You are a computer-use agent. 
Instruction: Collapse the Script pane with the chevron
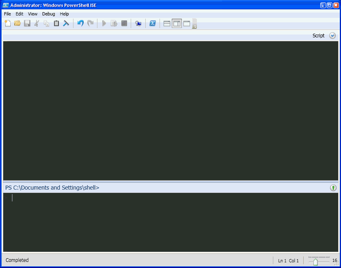point(332,36)
